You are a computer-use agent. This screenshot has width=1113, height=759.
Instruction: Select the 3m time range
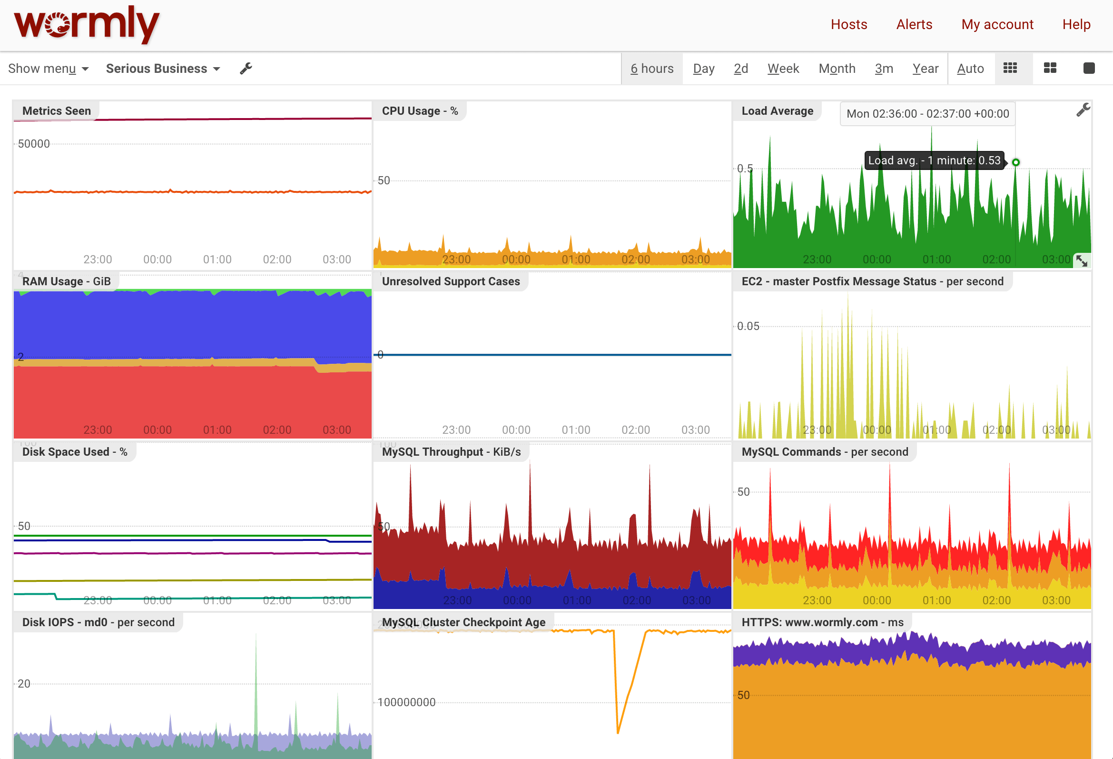[884, 69]
